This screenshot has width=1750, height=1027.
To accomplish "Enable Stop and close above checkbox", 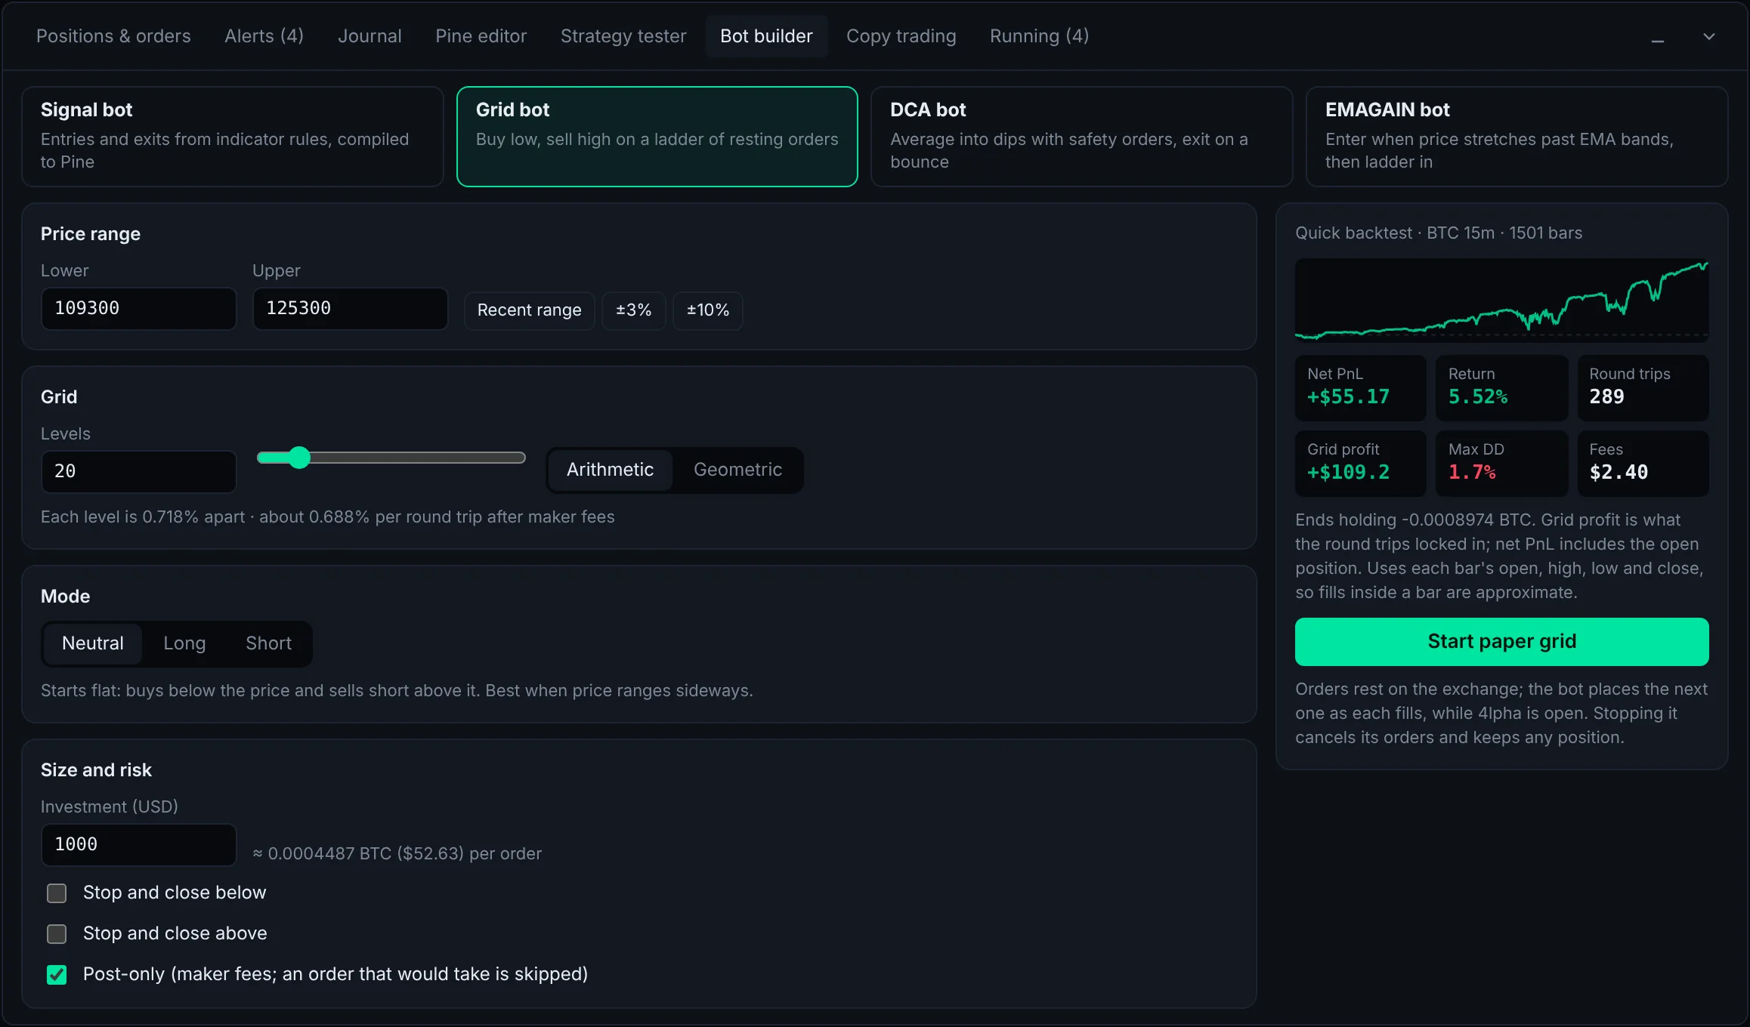I will [x=57, y=934].
